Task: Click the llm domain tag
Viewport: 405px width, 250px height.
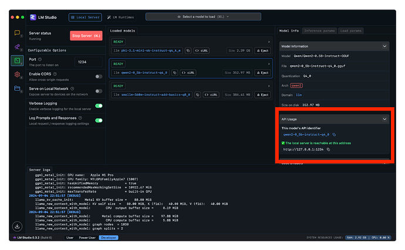Action: tap(299, 95)
